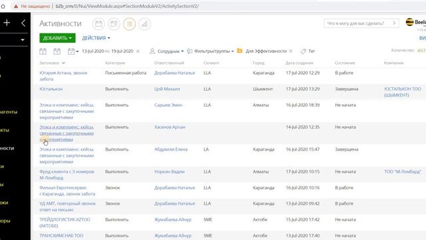Open the company ЮСТАЛЬКОН ТОО (ШЫМКЕНТ)

pos(402,92)
